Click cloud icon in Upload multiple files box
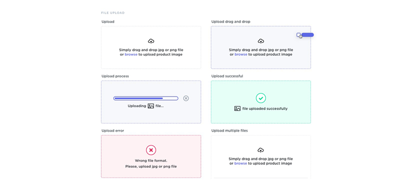Image resolution: width=411 pixels, height=183 pixels. click(261, 150)
